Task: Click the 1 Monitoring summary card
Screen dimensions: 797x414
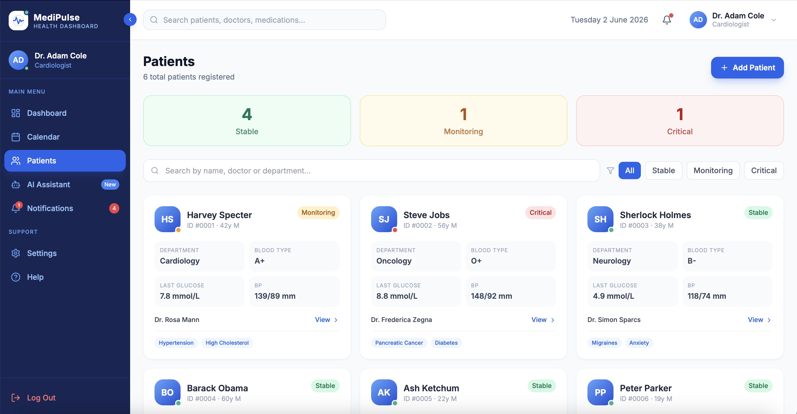Action: pos(463,121)
